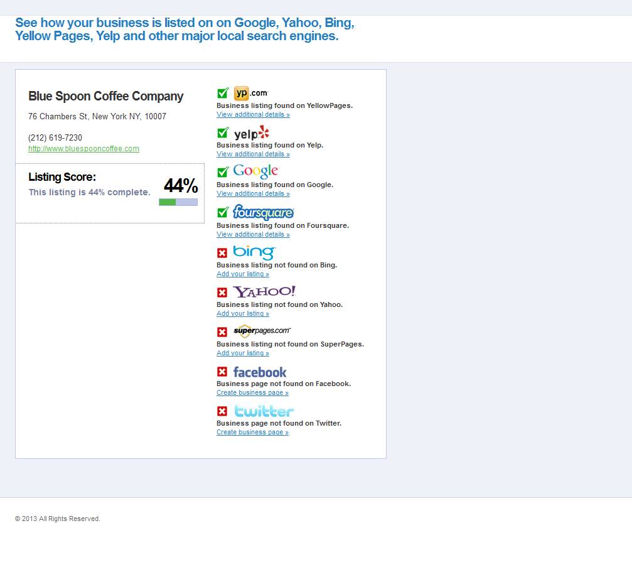Image resolution: width=632 pixels, height=570 pixels.
Task: Click 'Business listing found on Yelp.' text
Action: pyautogui.click(x=270, y=145)
